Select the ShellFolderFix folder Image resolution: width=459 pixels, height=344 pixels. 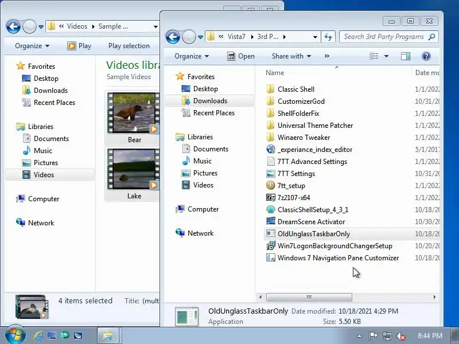tap(298, 113)
